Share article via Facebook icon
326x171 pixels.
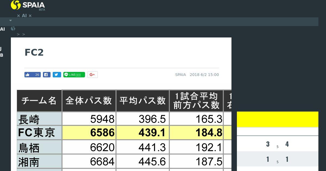point(47,75)
